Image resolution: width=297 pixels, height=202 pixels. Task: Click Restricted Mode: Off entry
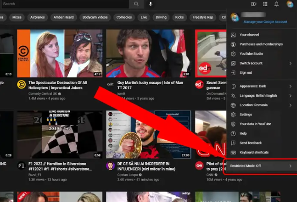[262, 166]
